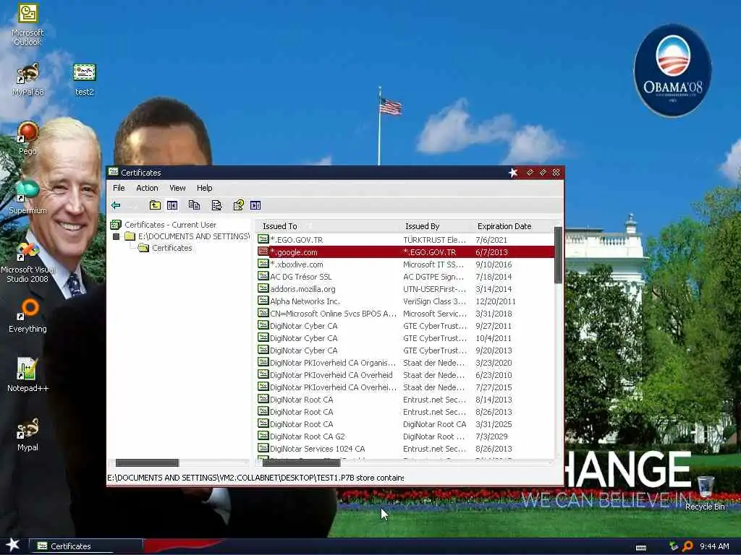Click the Copy toolbar icon
Screen dimensions: 741x555
[x=194, y=205]
